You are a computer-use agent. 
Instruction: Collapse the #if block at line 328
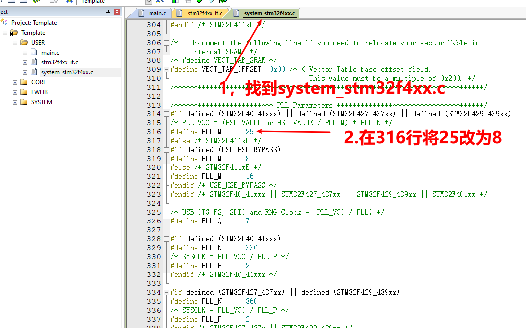[x=166, y=239]
